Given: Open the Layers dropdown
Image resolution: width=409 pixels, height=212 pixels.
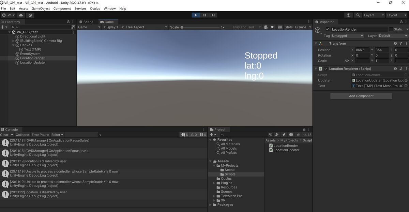Looking at the screenshot, I should point(374,15).
